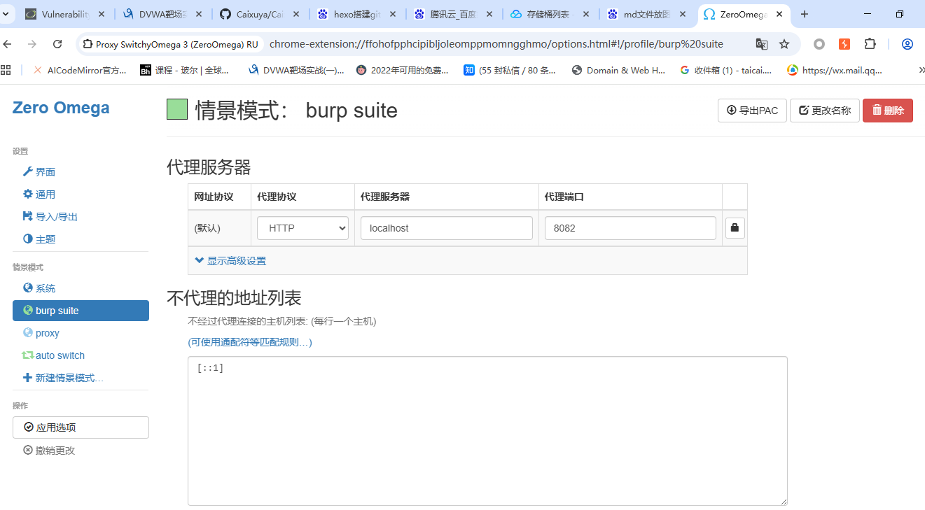925x510 pixels.
Task: Click inside the bypass list text area
Action: (x=487, y=431)
